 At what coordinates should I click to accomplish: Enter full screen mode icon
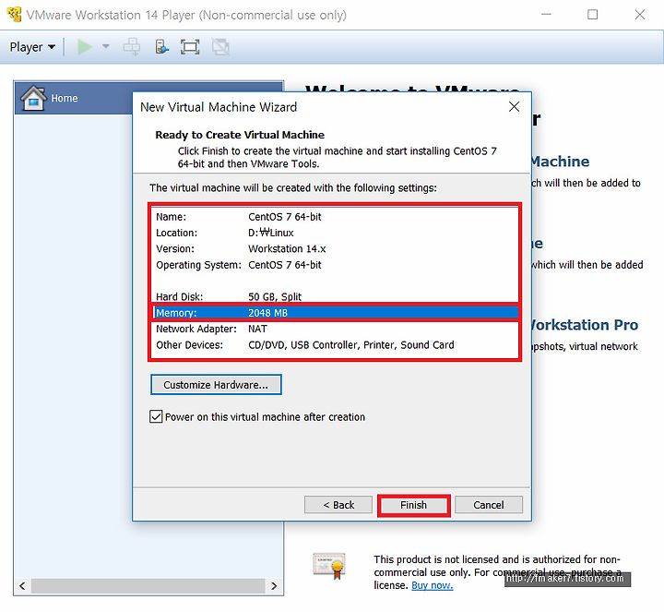click(190, 47)
